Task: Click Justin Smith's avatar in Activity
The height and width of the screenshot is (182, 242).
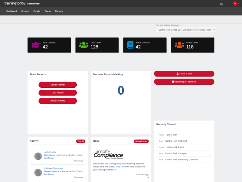Action: [x=38, y=156]
